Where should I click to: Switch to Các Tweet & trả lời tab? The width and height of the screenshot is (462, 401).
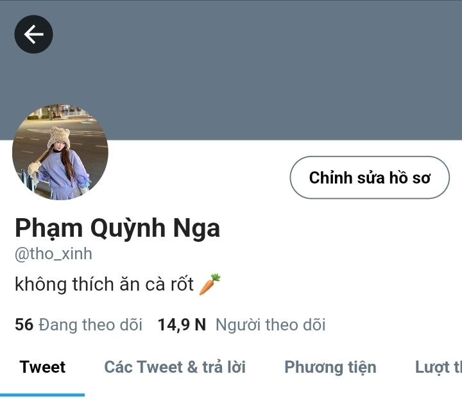(x=175, y=367)
